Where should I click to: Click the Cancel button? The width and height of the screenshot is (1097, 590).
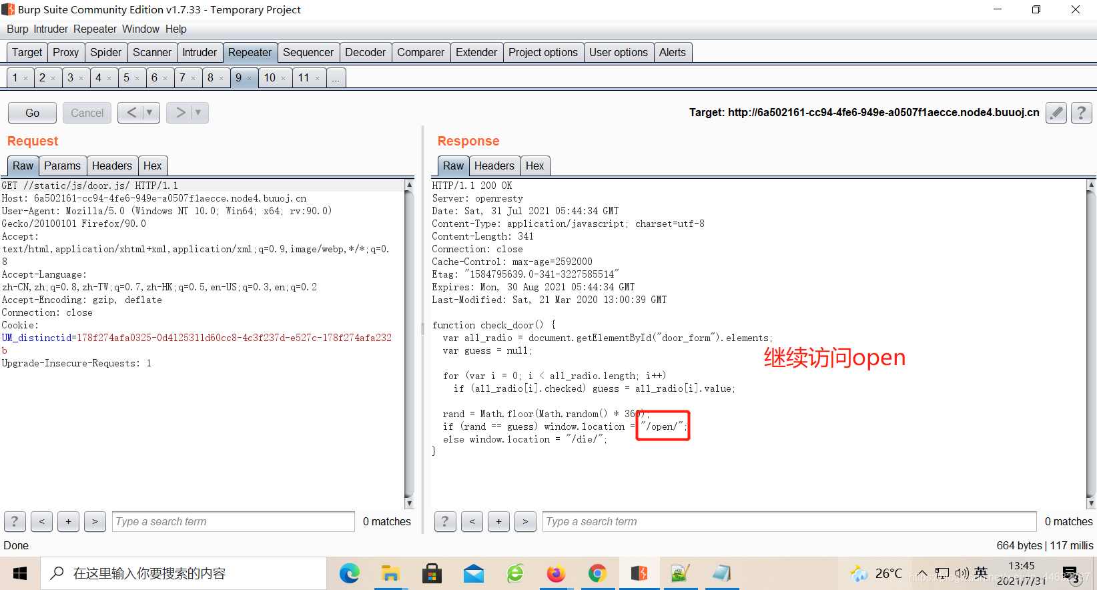point(87,113)
